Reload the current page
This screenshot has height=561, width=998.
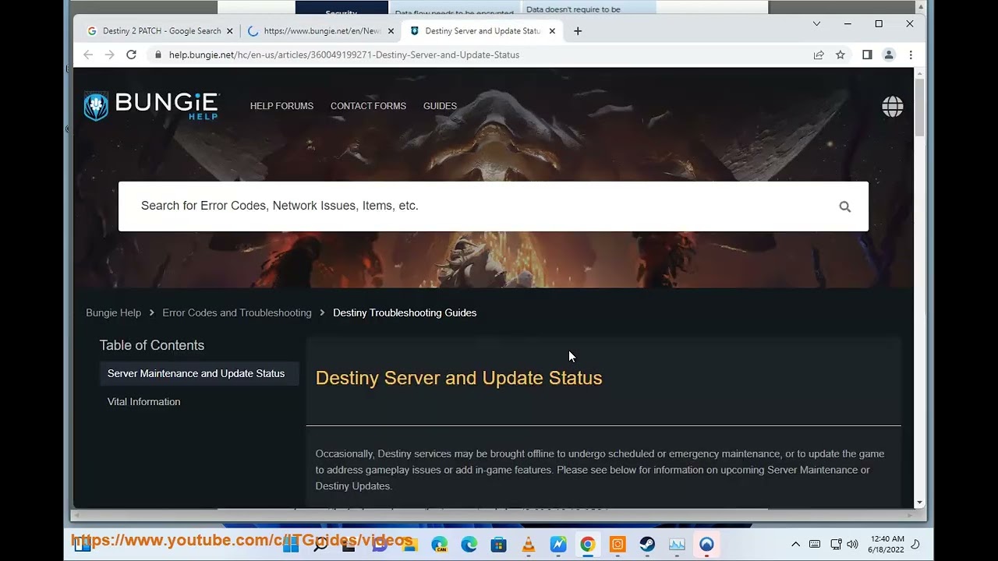(x=131, y=55)
